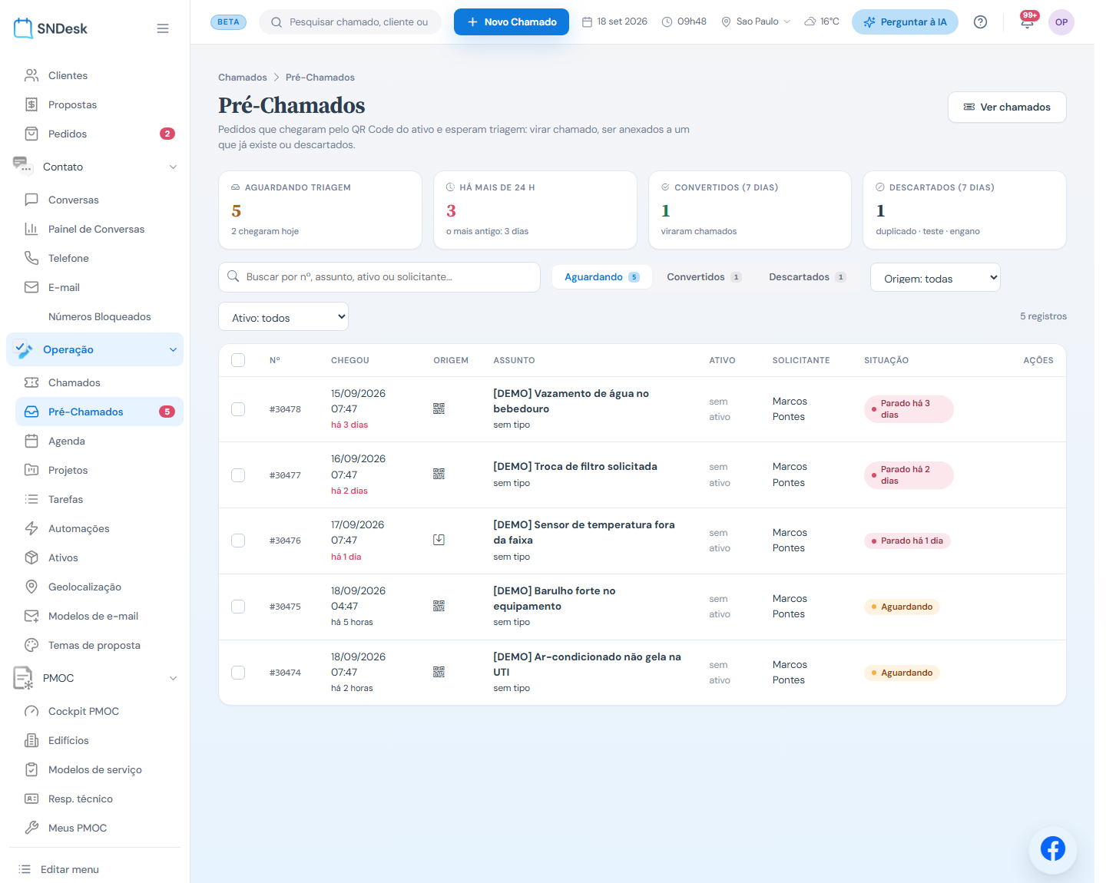The width and height of the screenshot is (1106, 883).
Task: Open the Facebook floating chat icon
Action: point(1052,848)
